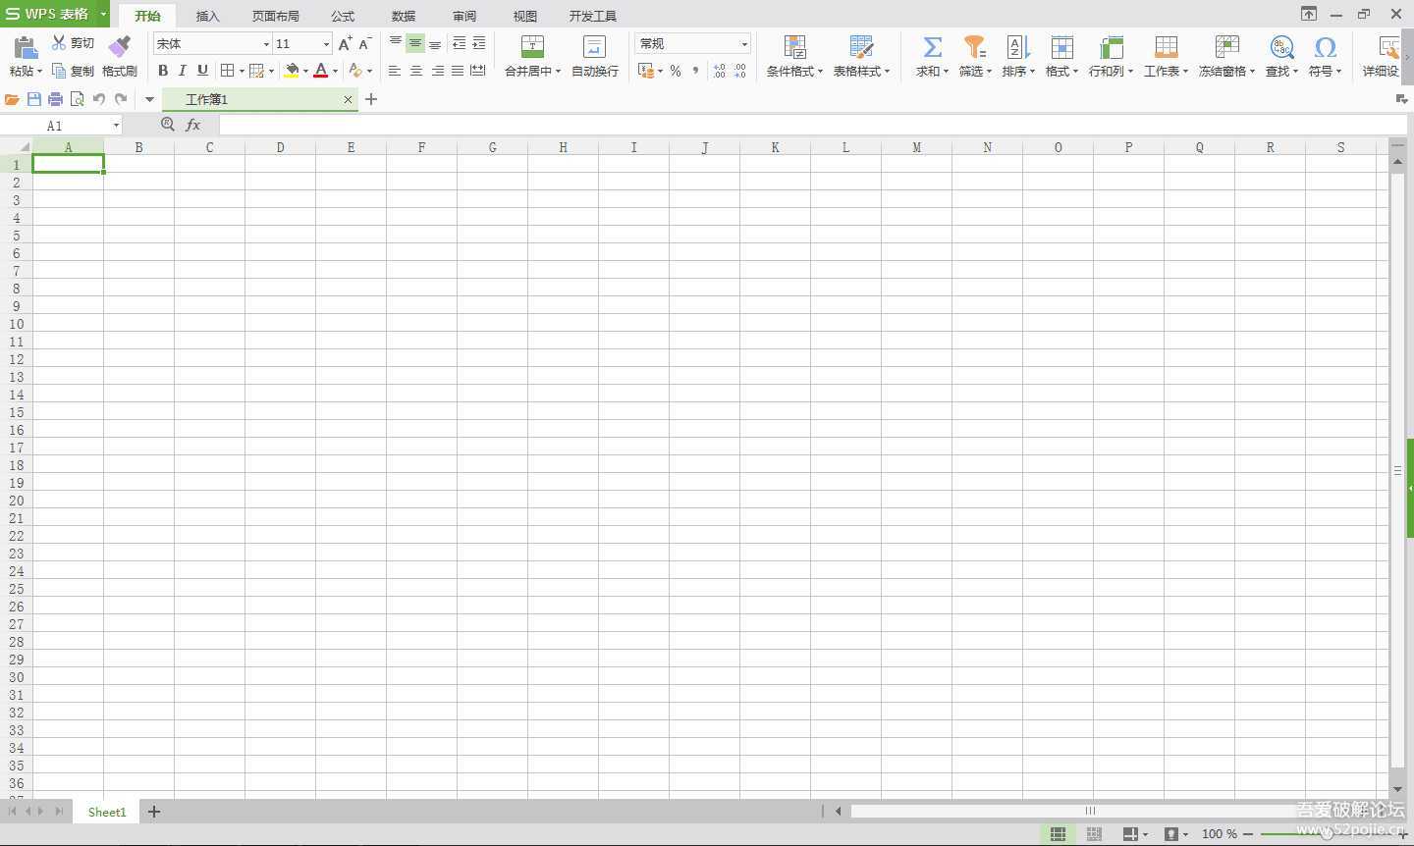Viewport: 1414px width, 846px height.
Task: Open the Formulas (公式) ribbon tab
Action: pos(343,16)
